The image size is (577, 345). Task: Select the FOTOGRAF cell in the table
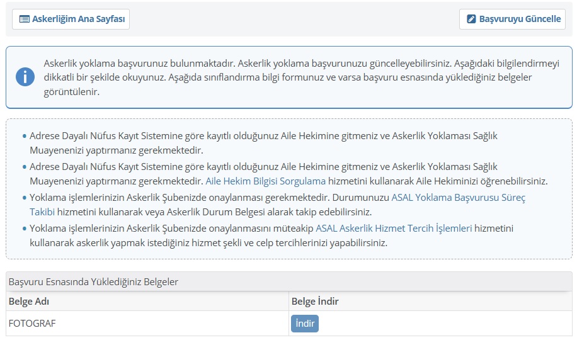[147, 324]
